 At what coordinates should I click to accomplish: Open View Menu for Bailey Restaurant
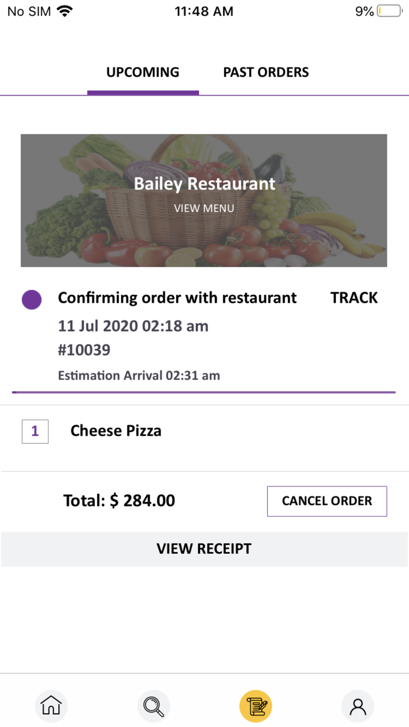pos(204,209)
